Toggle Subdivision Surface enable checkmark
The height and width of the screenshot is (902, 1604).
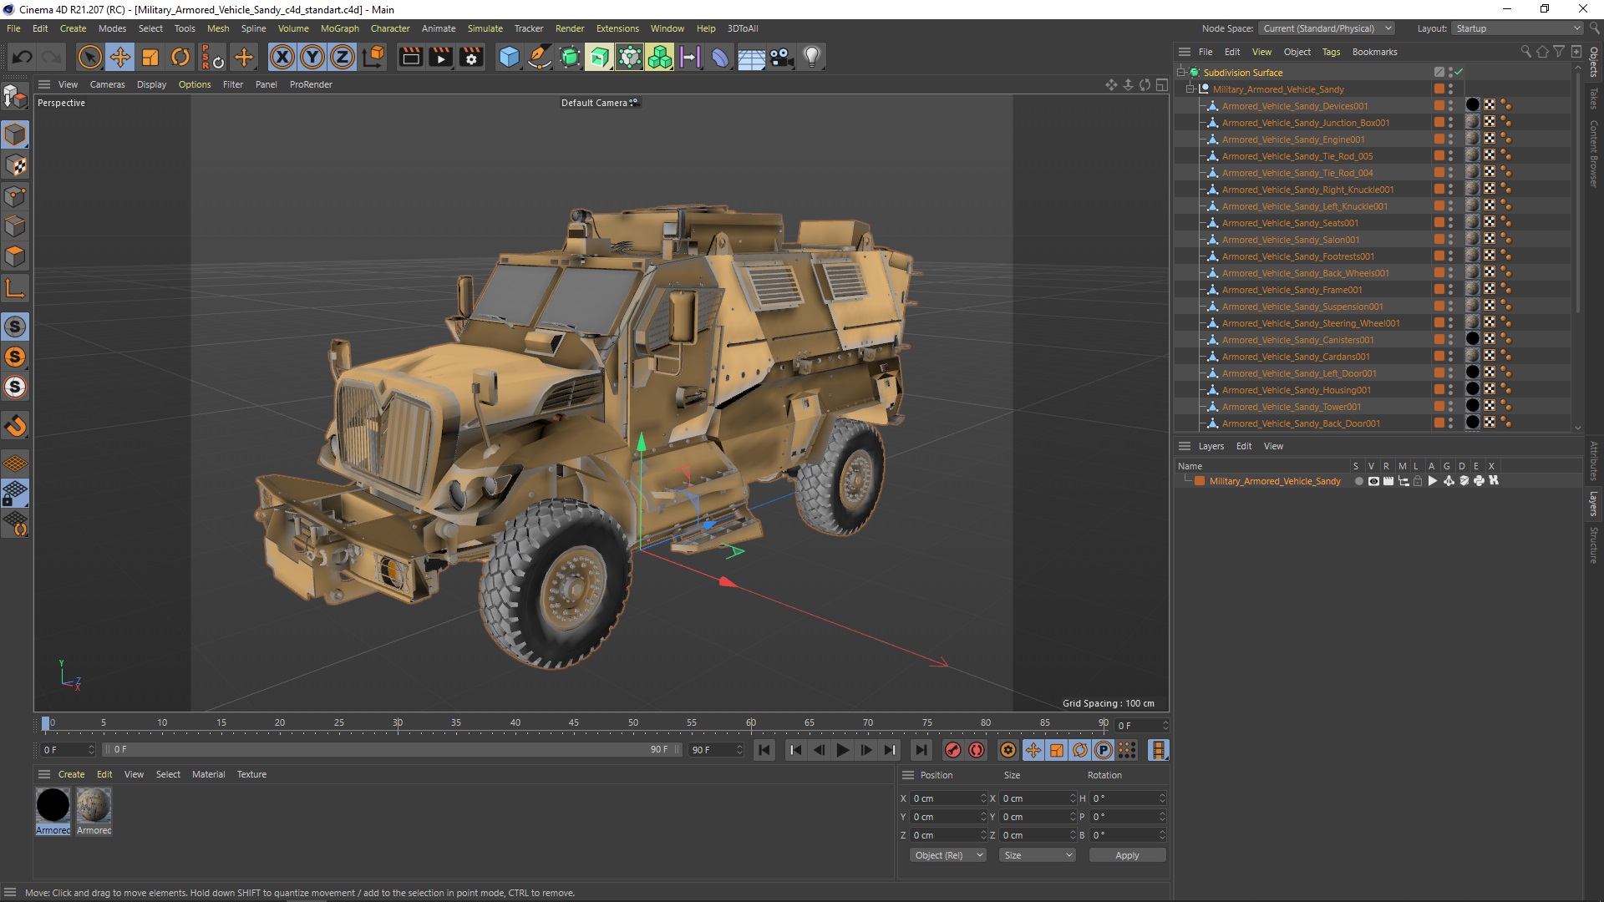click(1459, 73)
